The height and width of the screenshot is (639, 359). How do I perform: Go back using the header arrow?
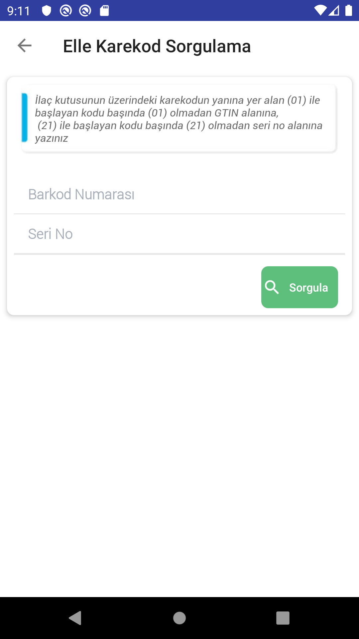tap(25, 46)
